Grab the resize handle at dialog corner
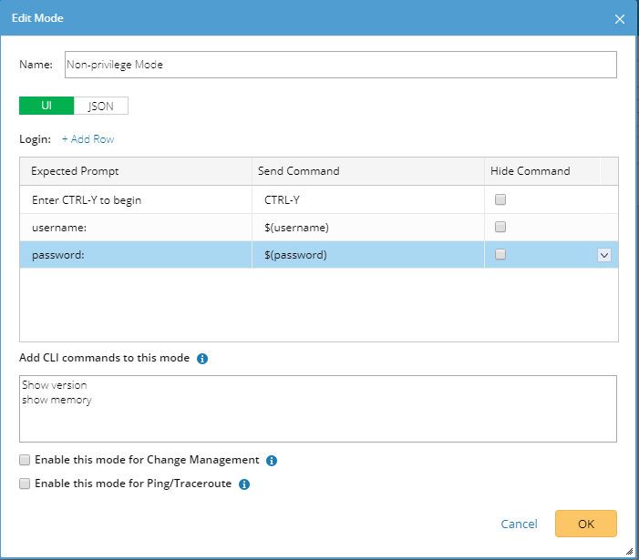Viewport: 639px width, 560px height. [630, 551]
